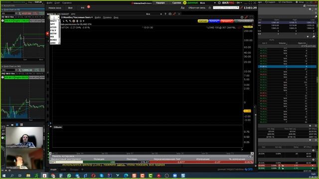Image resolution: width=319 pixels, height=179 pixels.
Task: Open Windows taskbar search icon
Action: [12, 176]
